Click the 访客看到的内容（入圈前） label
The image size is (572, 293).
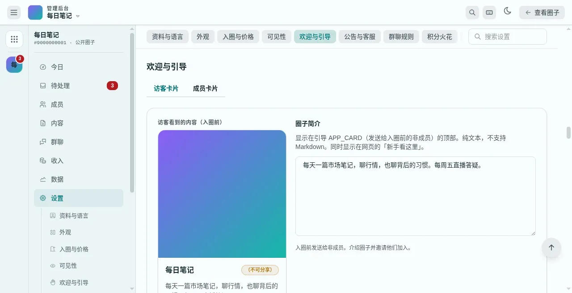[x=190, y=122]
